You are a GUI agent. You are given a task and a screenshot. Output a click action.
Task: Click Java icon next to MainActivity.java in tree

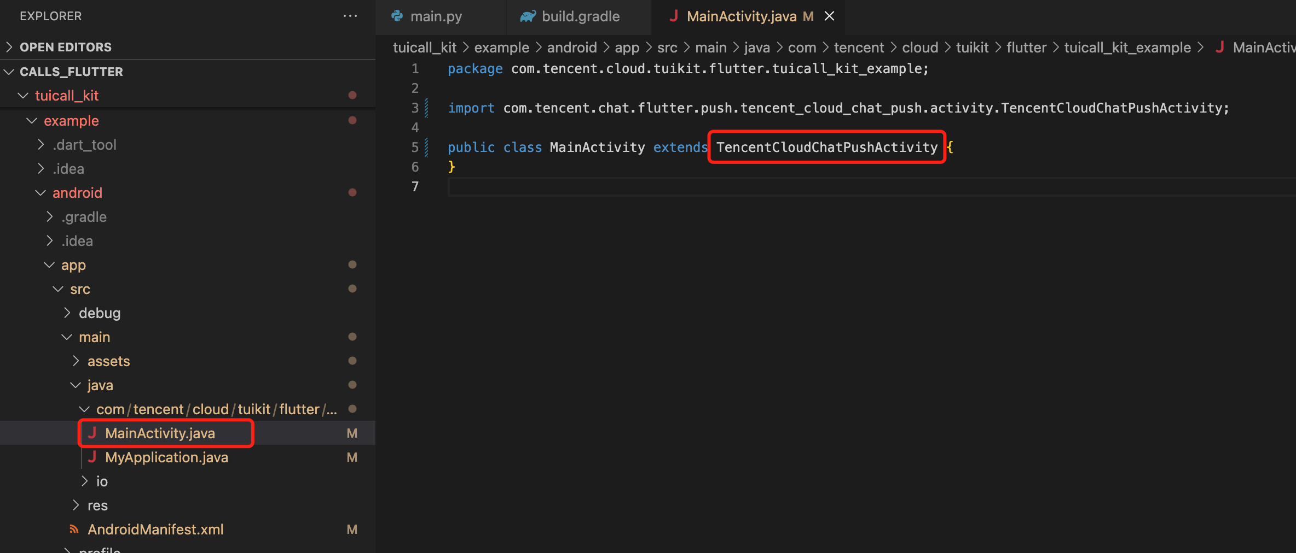pos(92,433)
